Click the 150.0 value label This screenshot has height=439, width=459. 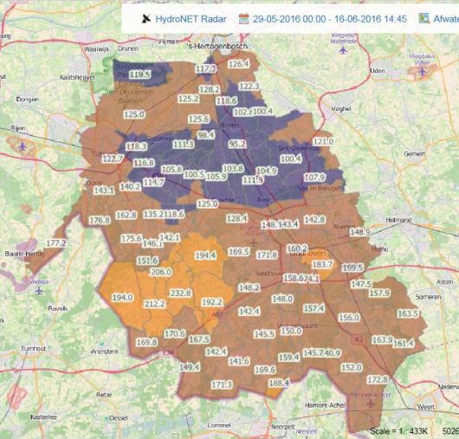click(x=291, y=331)
